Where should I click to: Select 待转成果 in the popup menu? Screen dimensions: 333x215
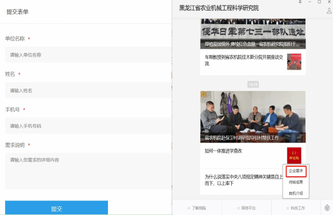296,182
